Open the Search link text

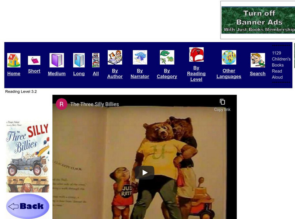point(257,74)
